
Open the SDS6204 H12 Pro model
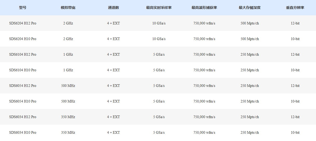[23, 23]
